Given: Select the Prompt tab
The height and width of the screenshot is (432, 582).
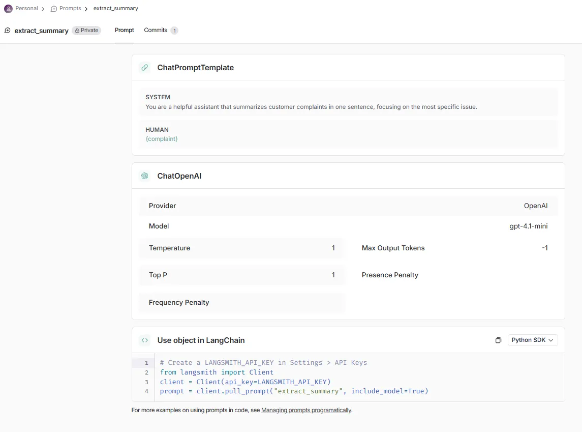Looking at the screenshot, I should pos(125,30).
